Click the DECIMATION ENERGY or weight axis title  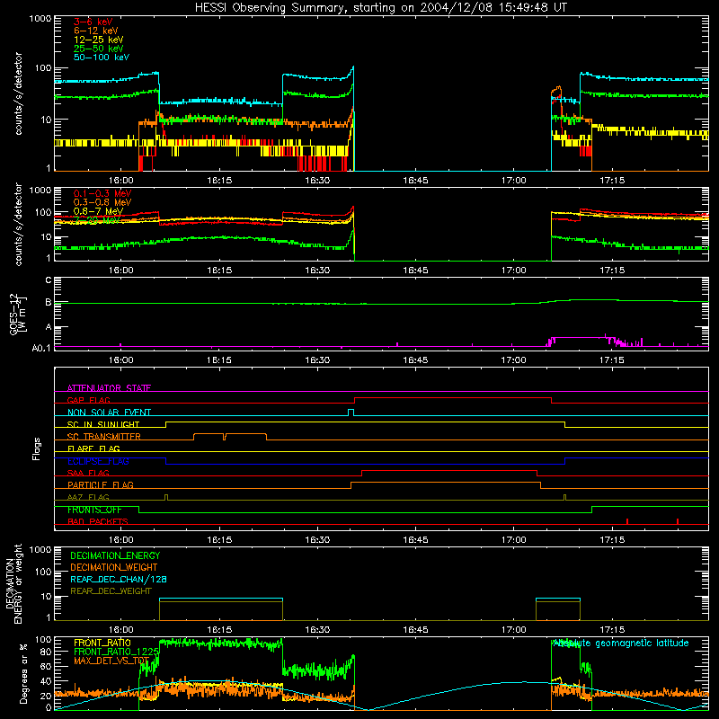(13, 583)
